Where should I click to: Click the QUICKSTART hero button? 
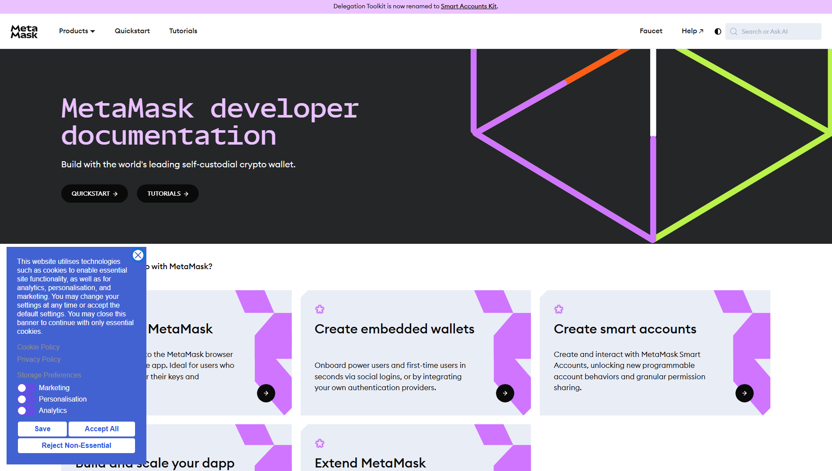pyautogui.click(x=94, y=194)
